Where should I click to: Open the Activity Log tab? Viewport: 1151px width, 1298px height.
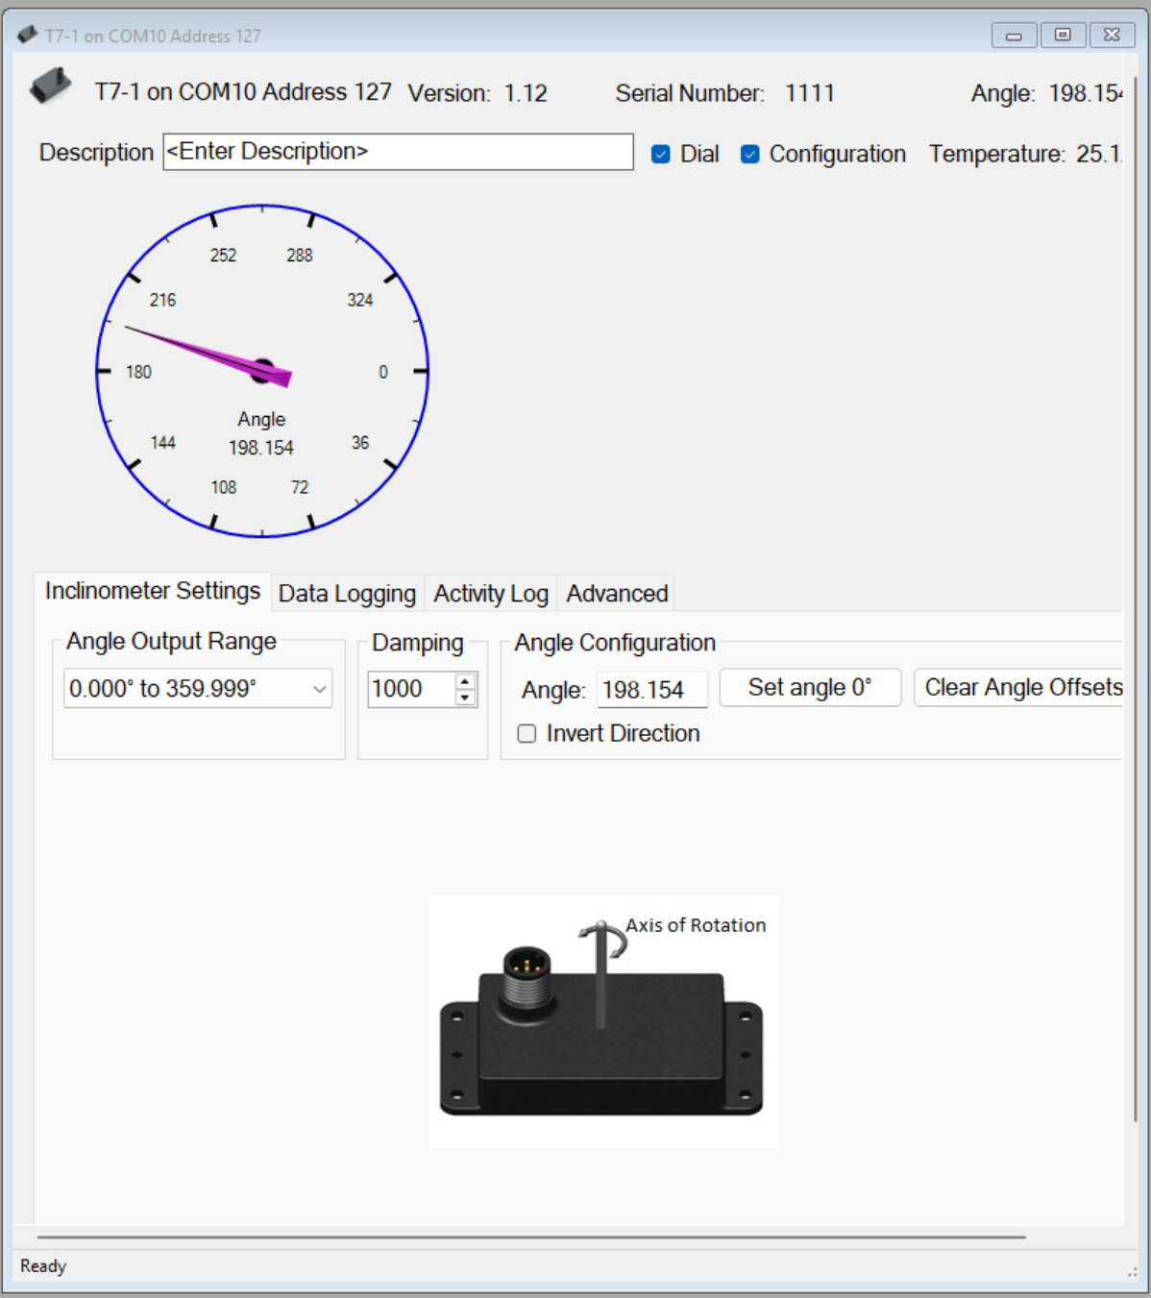490,593
